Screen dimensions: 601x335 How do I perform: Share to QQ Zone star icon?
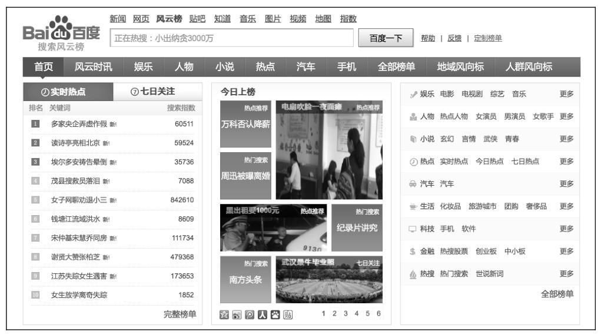224,314
